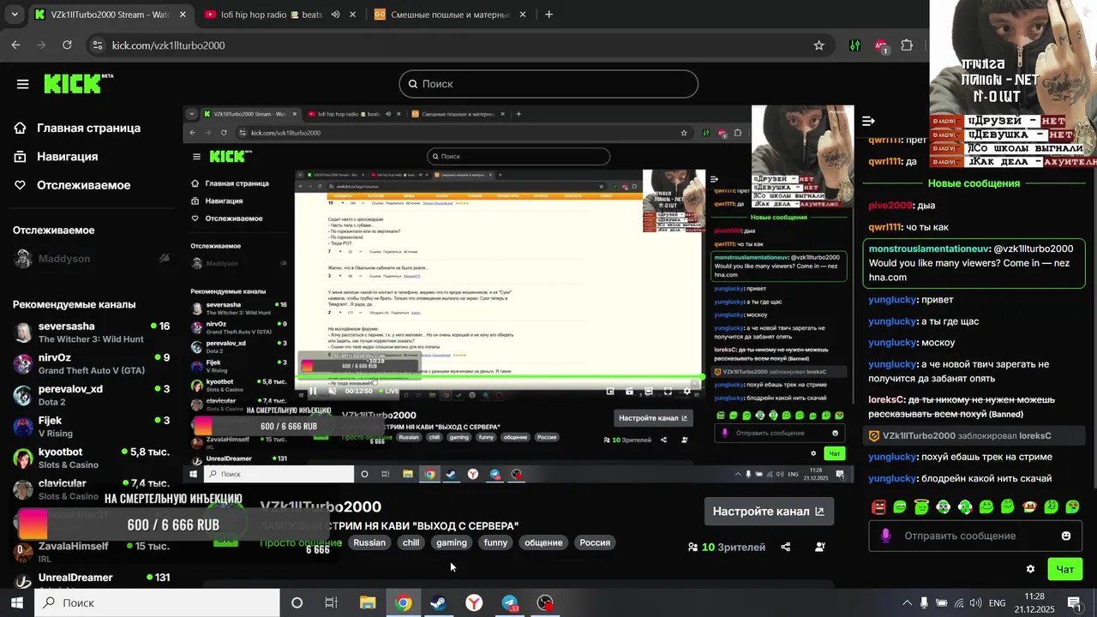
Task: Collapse the chat panel with arrow icon
Action: click(x=868, y=121)
